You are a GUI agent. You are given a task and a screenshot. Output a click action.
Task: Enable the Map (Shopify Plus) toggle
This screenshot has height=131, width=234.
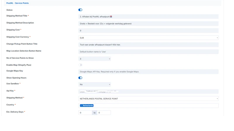click(x=80, y=65)
